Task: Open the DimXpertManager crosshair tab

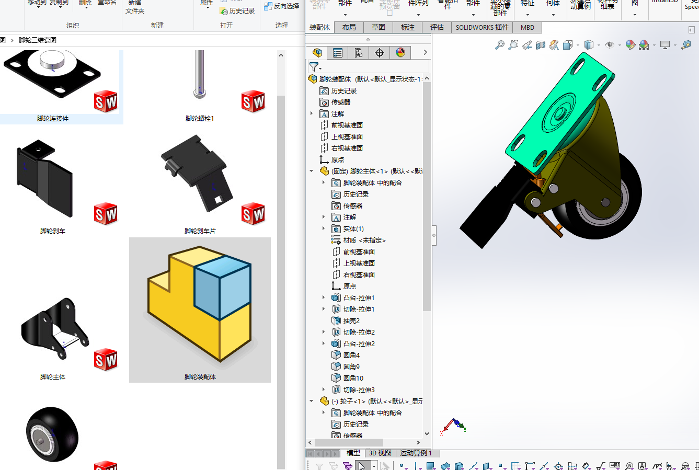Action: (x=380, y=52)
